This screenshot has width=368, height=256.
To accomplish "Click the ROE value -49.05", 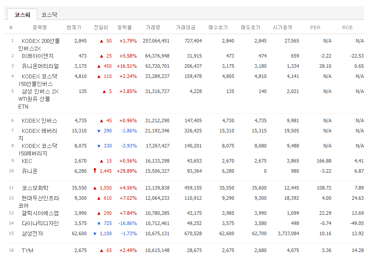I will [357, 223].
